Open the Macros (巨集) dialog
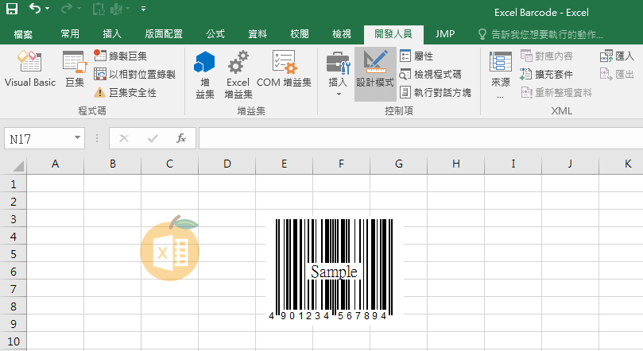This screenshot has width=643, height=351. [x=75, y=69]
